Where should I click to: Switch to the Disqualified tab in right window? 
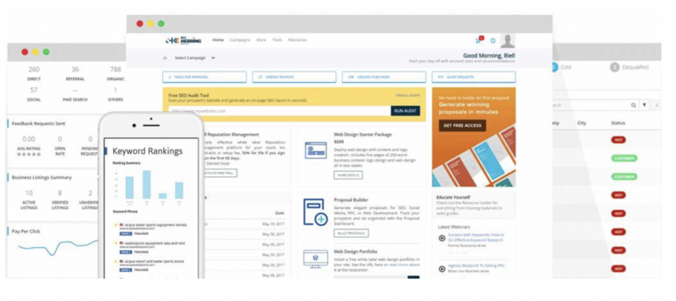[x=635, y=67]
